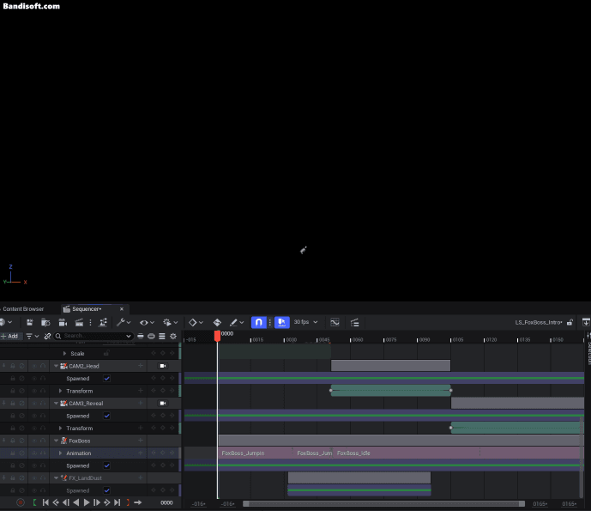Collapse the FX_LandDust track
The height and width of the screenshot is (511, 591).
(56, 478)
